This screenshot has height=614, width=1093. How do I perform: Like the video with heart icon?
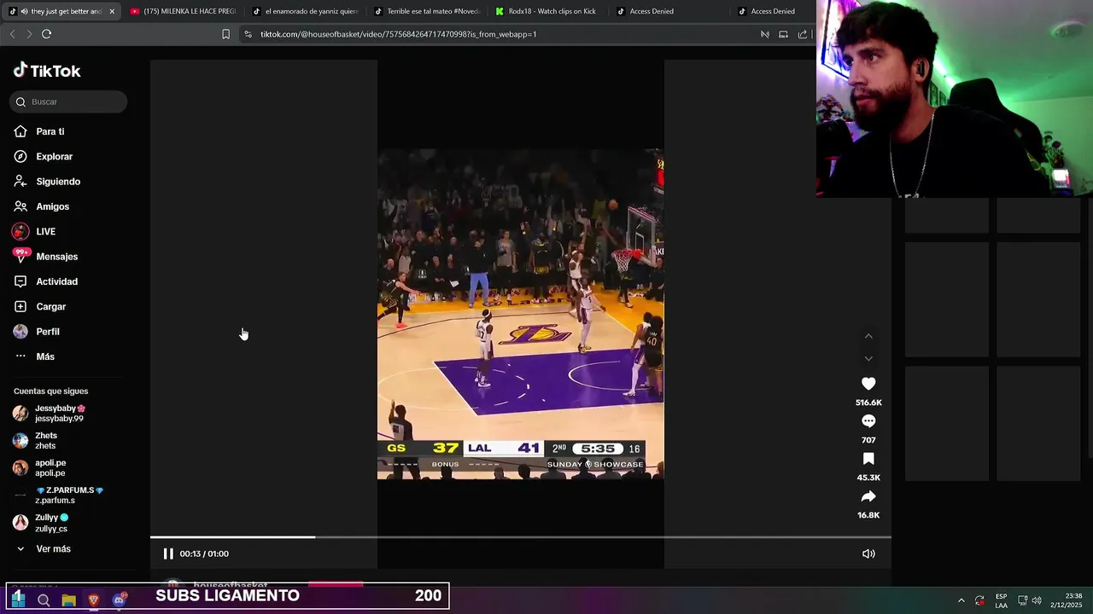click(868, 384)
